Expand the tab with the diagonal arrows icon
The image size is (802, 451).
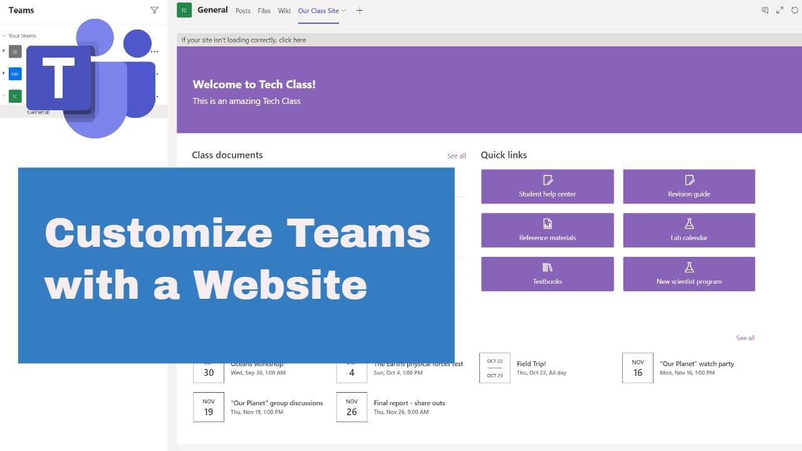click(x=780, y=11)
